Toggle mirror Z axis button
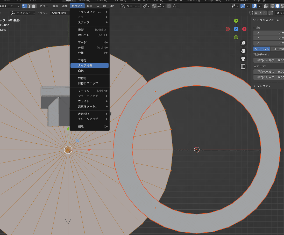284x235 pixels. coord(265,13)
